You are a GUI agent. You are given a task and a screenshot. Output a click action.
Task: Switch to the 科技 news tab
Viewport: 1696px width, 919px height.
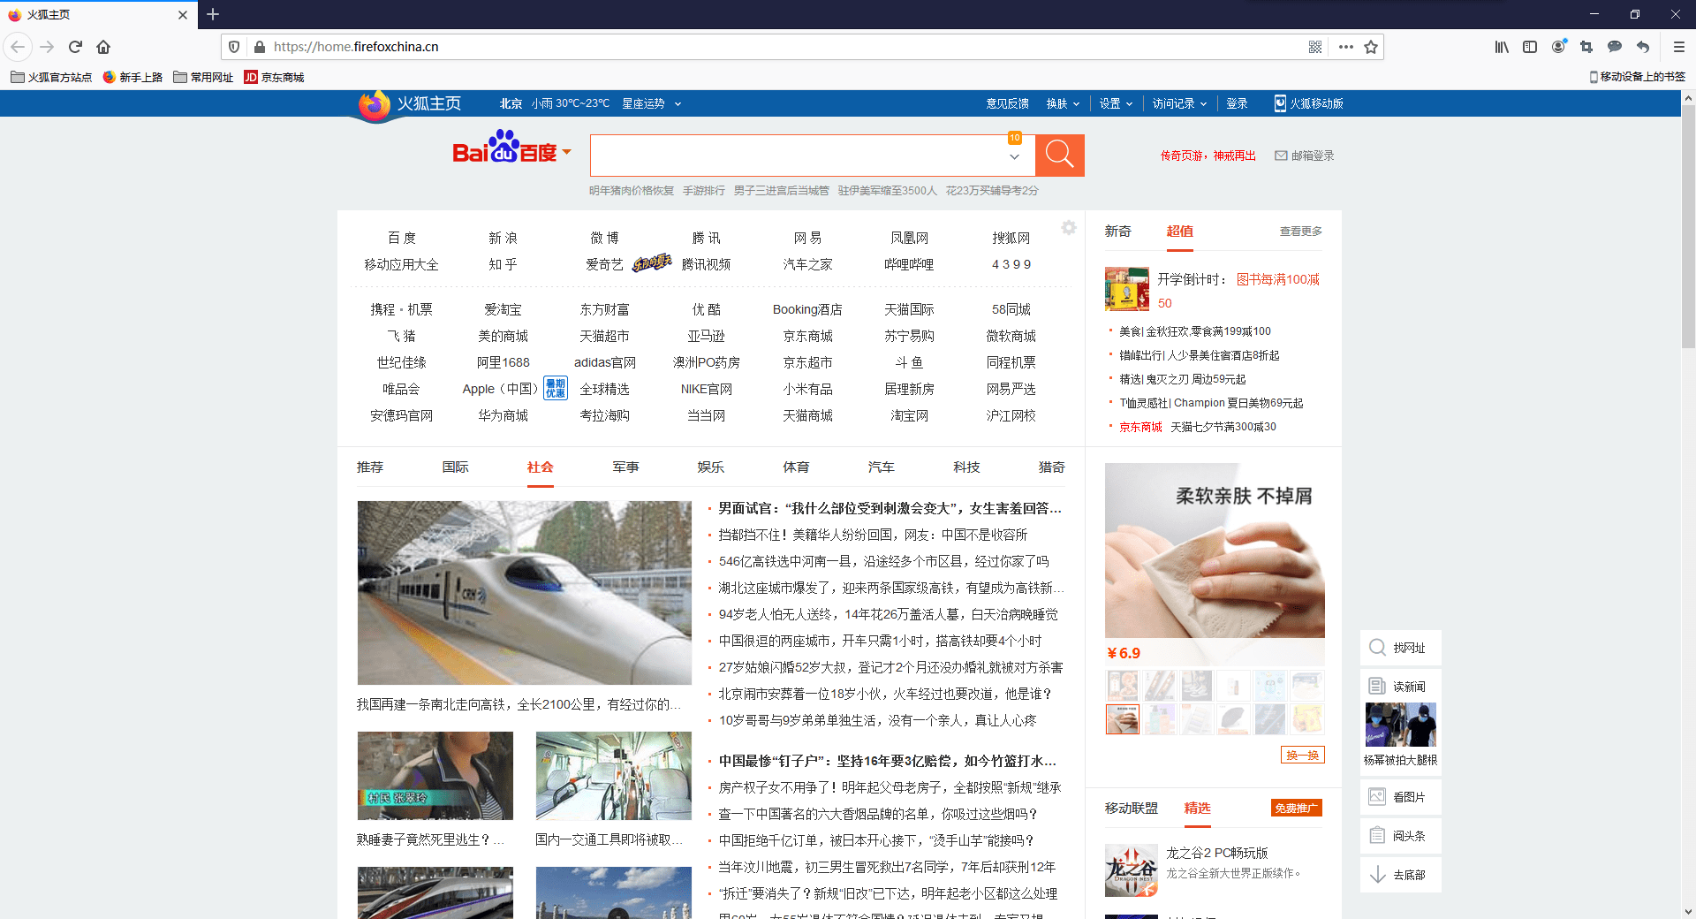click(x=966, y=467)
